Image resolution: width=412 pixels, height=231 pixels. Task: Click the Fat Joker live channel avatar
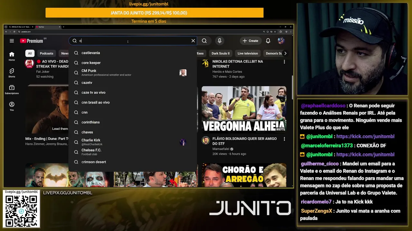pyautogui.click(x=30, y=64)
